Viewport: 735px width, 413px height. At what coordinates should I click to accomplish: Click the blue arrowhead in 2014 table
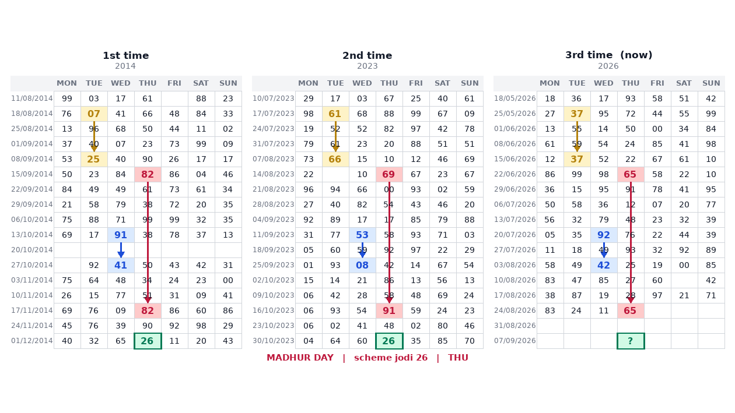[121, 255]
